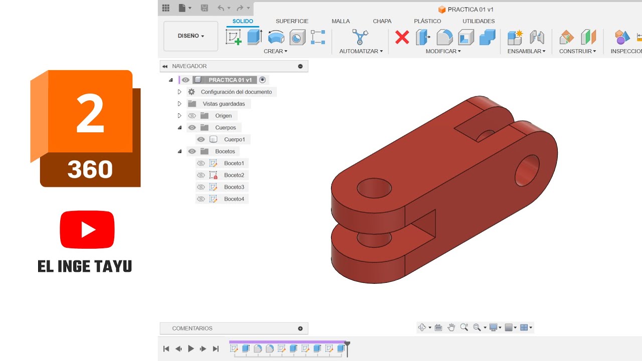The image size is (642, 361).
Task: Open the ENSAMBLAR dropdown menu
Action: click(x=526, y=51)
